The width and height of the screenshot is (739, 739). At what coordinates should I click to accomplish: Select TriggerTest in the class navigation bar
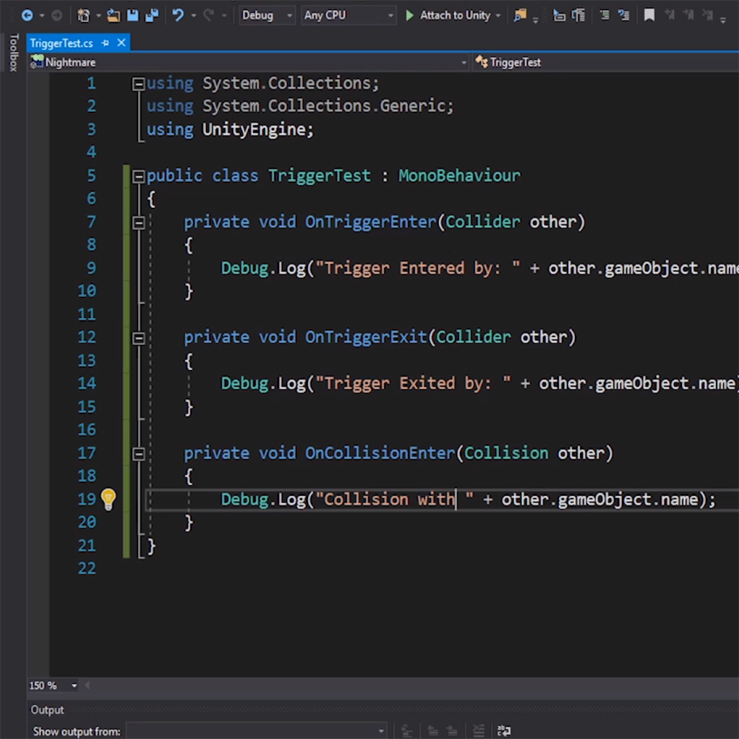click(x=515, y=62)
